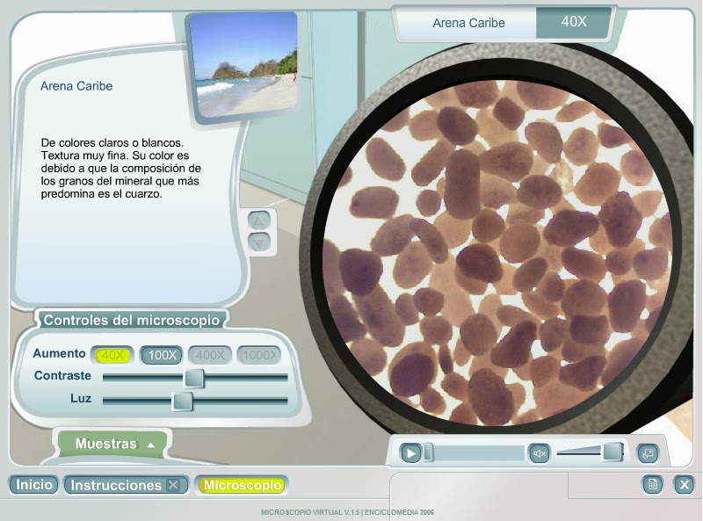Click the 40X indicator at top right
The width and height of the screenshot is (703, 521).
click(x=575, y=24)
